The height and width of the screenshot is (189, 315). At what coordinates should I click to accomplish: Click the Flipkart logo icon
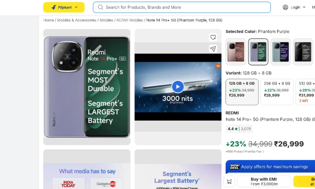tap(54, 7)
